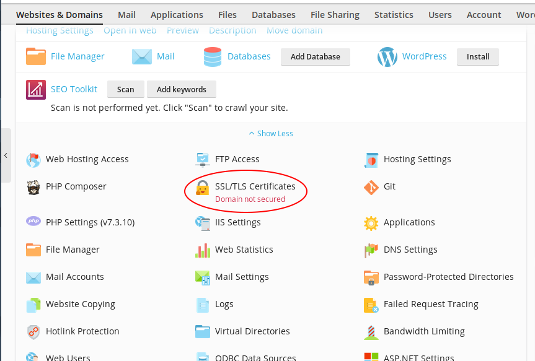The height and width of the screenshot is (361, 535).
Task: Click the Failed Request Tracing icon
Action: point(371,305)
